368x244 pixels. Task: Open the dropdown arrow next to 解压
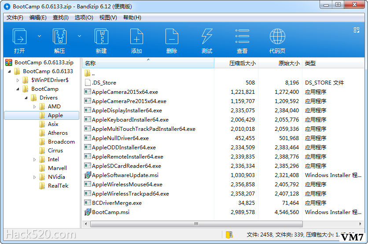click(80, 36)
